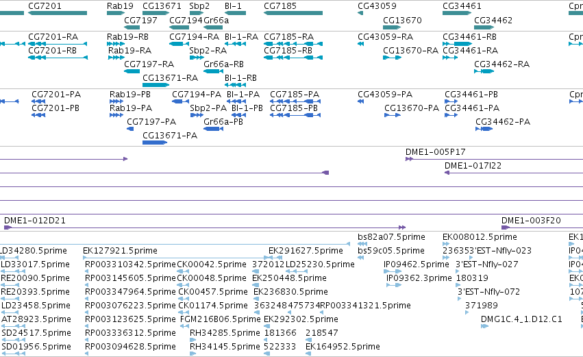Viewport: 583px width, 357px height.
Task: Click transcript Rab19-RA
Action: coord(116,58)
